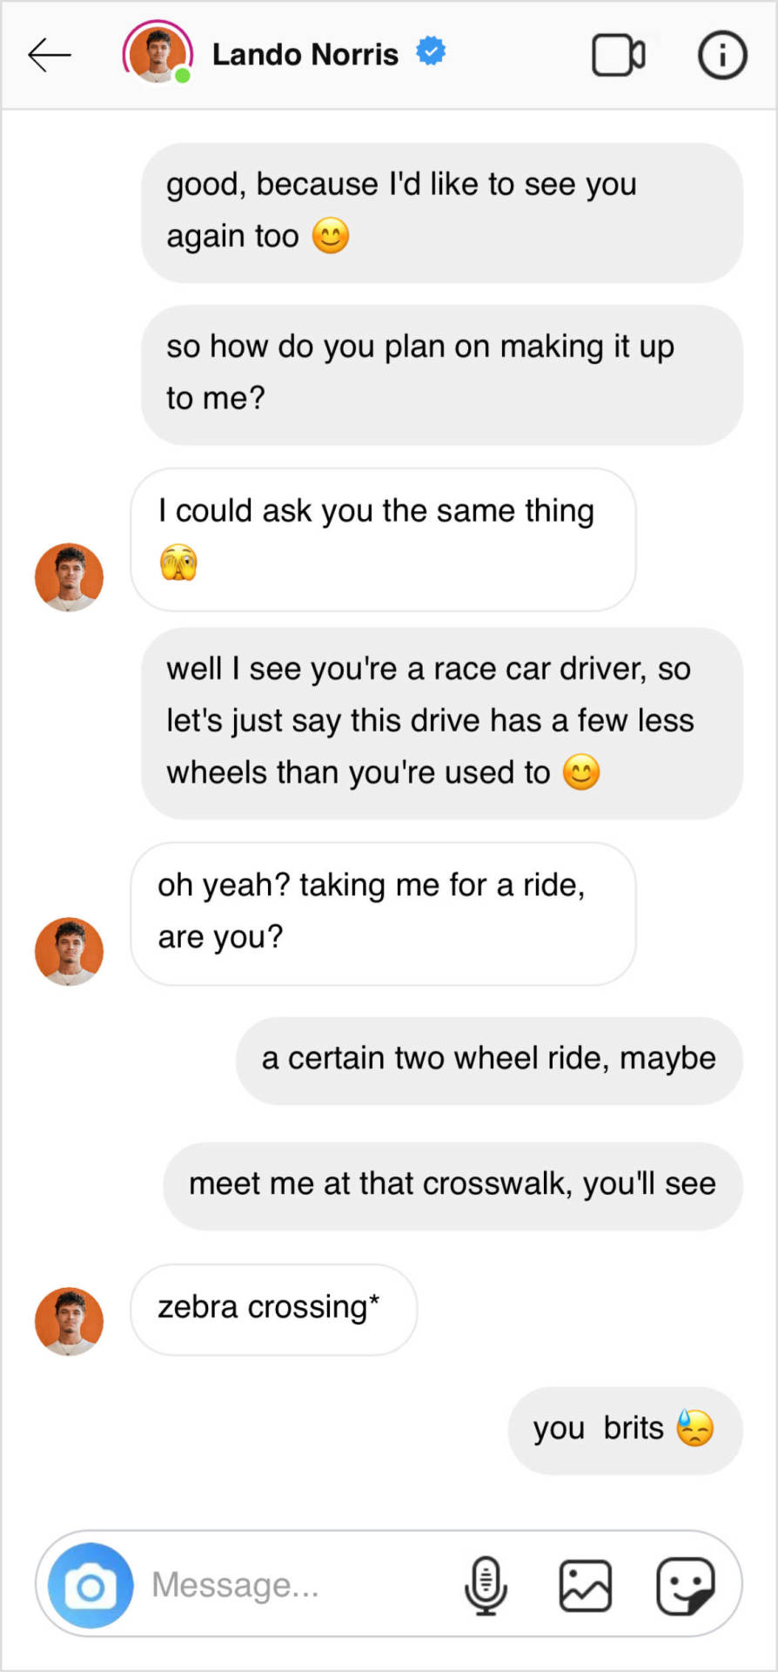This screenshot has width=778, height=1672.
Task: Tap the microphone voice message icon
Action: point(486,1585)
